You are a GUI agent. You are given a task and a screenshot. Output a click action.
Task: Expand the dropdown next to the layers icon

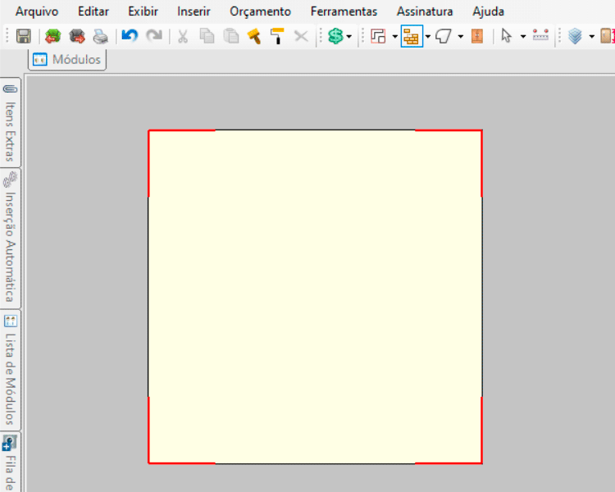click(x=590, y=36)
